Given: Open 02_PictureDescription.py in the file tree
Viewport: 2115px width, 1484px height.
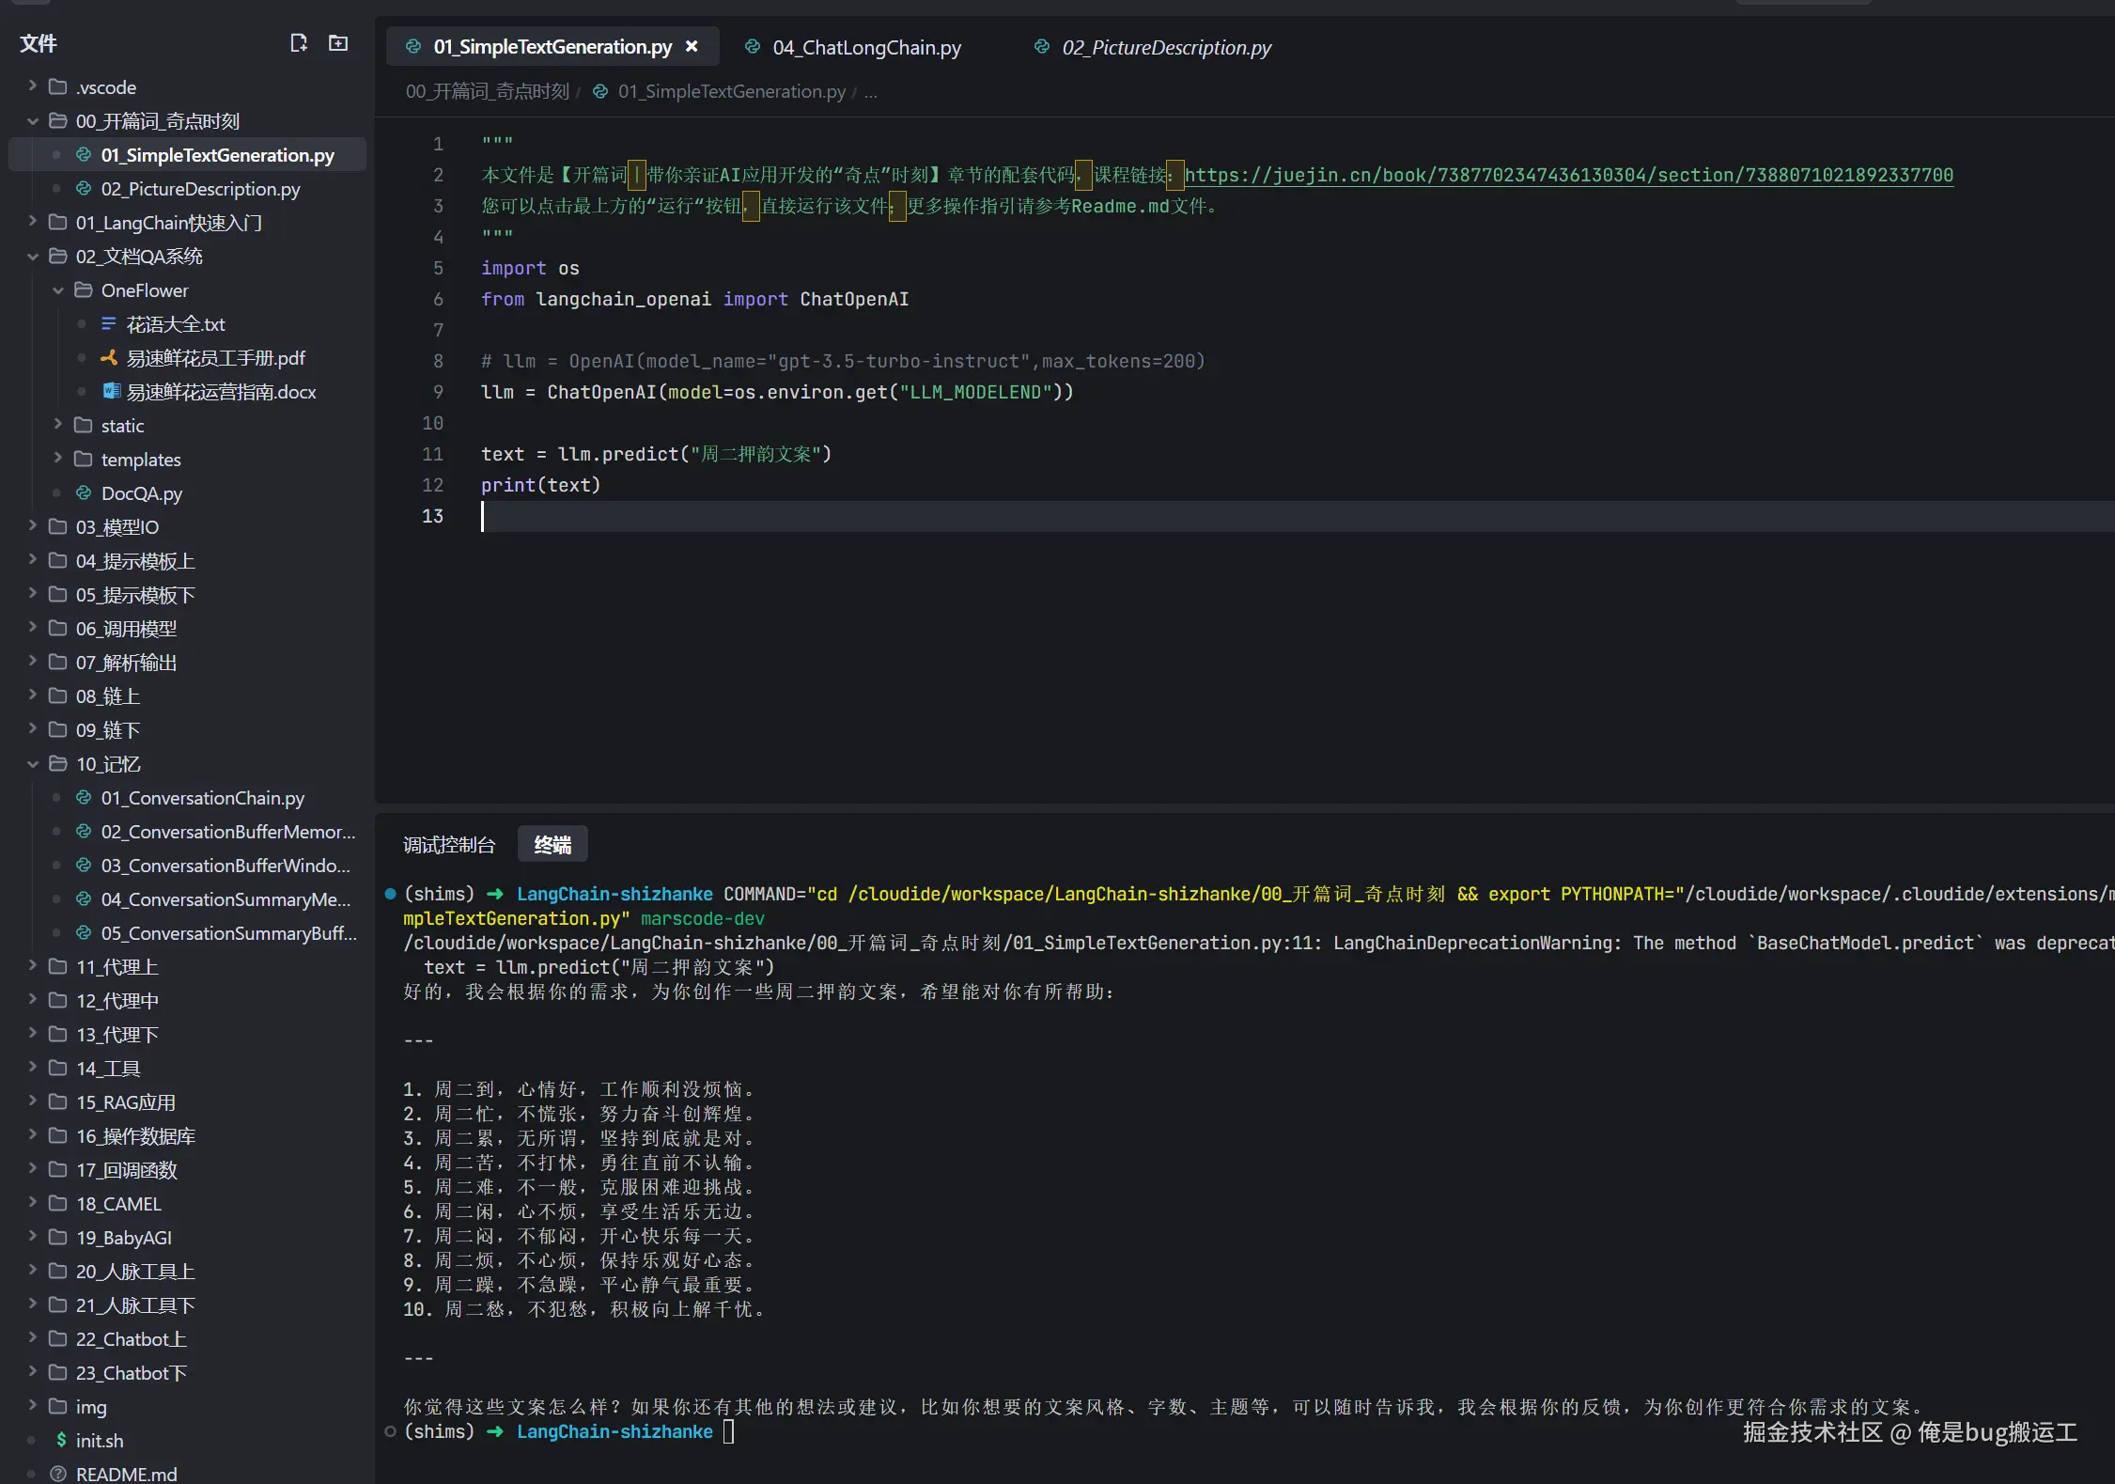Looking at the screenshot, I should [200, 189].
